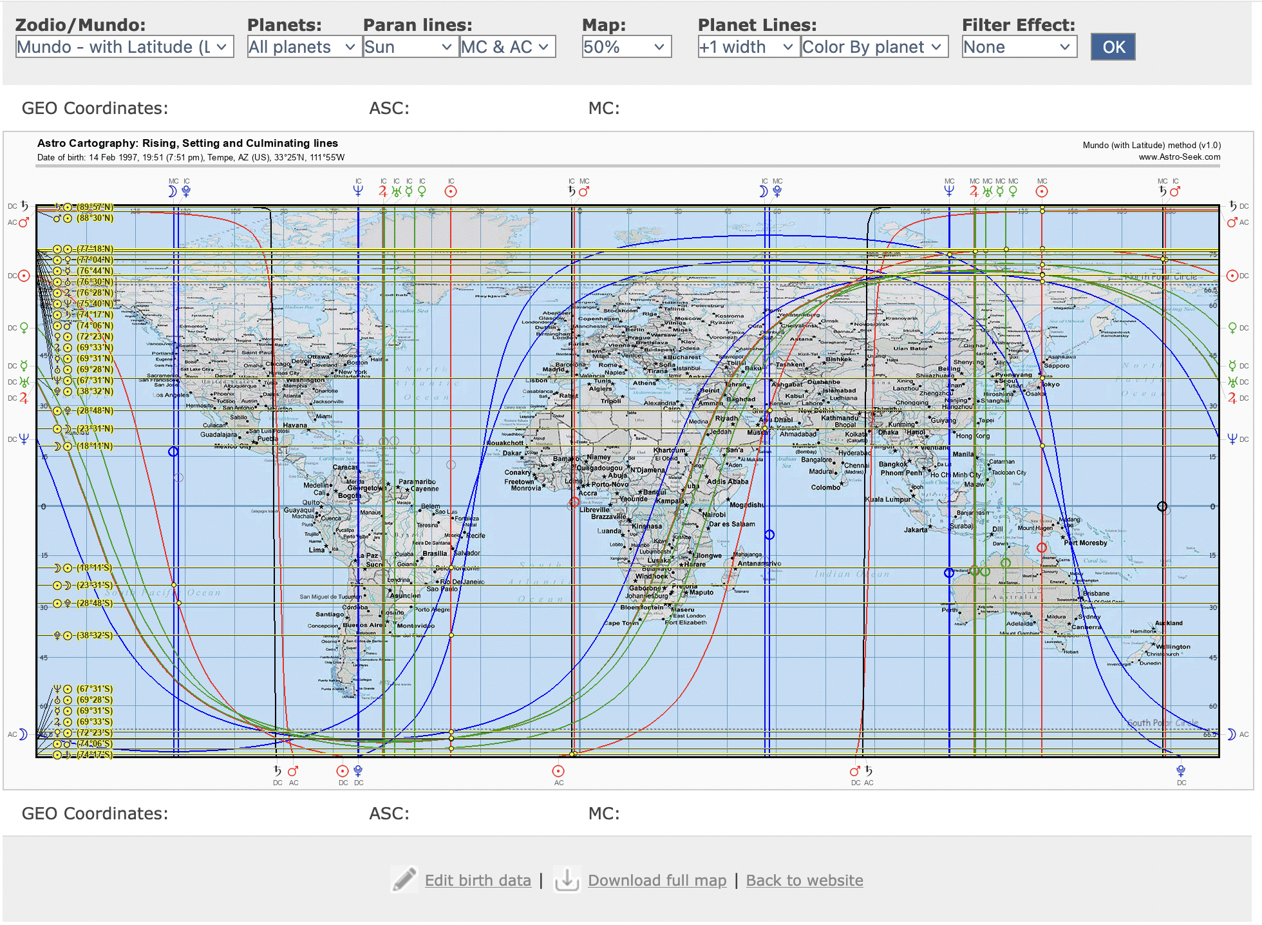
Task: Open the Filter Effect None dropdown
Action: tap(1019, 47)
